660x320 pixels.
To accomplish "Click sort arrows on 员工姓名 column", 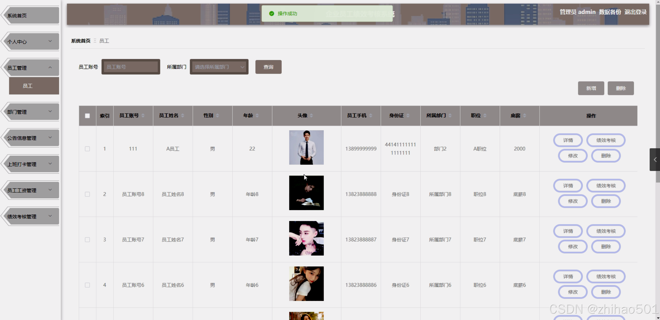I will click(x=183, y=116).
